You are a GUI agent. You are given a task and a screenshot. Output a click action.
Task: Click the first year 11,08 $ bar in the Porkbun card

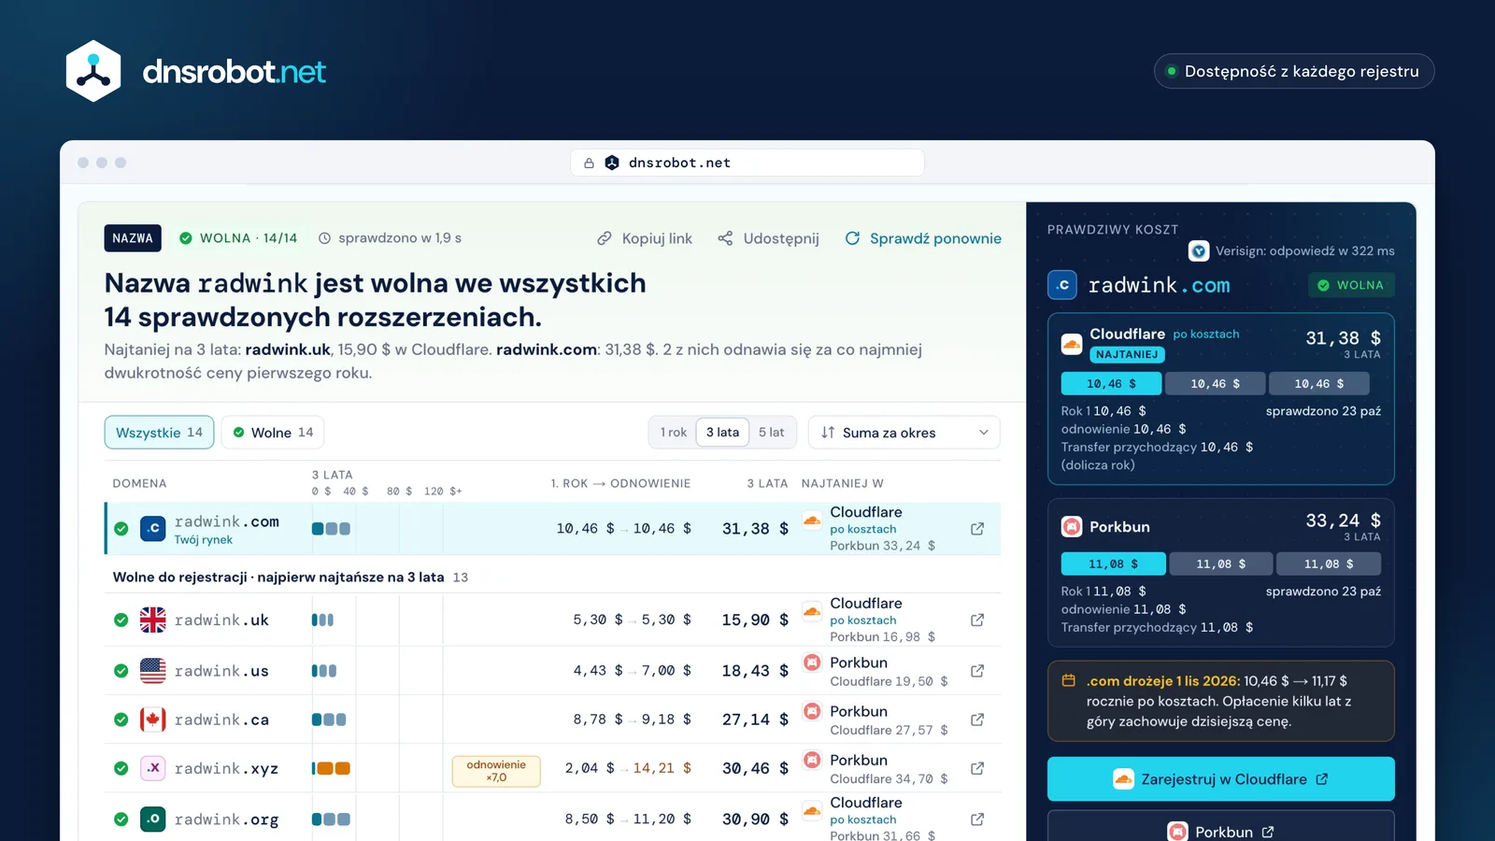pyautogui.click(x=1113, y=564)
